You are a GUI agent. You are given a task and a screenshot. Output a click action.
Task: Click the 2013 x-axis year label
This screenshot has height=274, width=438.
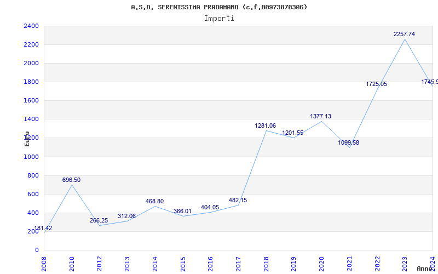pos(128,264)
